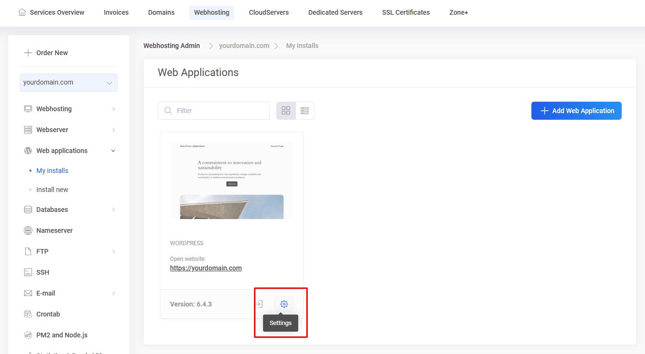Image resolution: width=645 pixels, height=354 pixels.
Task: Open the Nameserver section icon
Action: click(27, 230)
